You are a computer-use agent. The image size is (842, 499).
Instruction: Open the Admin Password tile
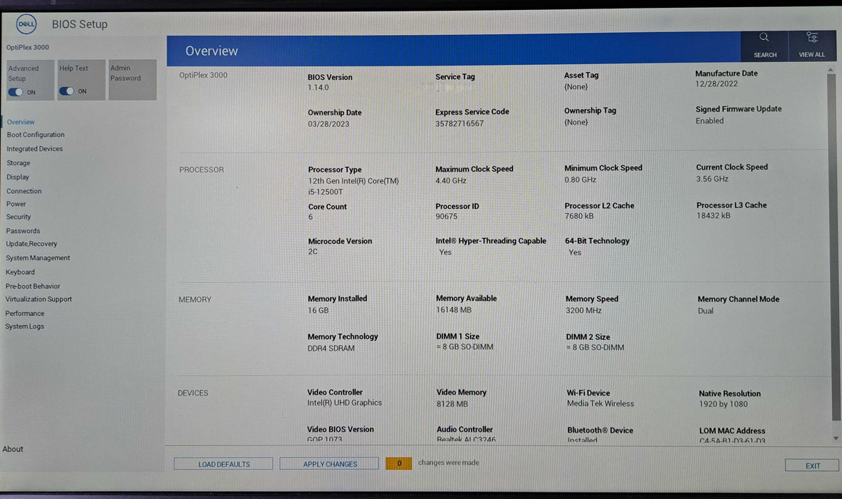(132, 80)
